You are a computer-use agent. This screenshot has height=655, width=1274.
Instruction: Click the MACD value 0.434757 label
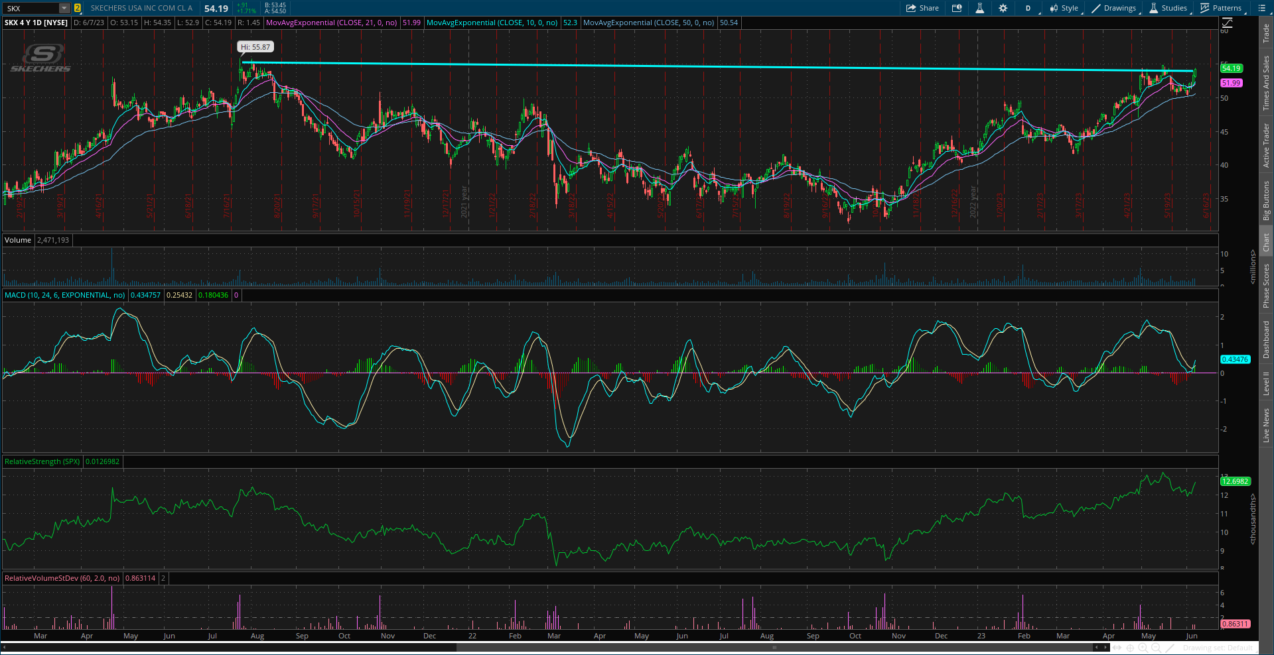click(x=146, y=295)
